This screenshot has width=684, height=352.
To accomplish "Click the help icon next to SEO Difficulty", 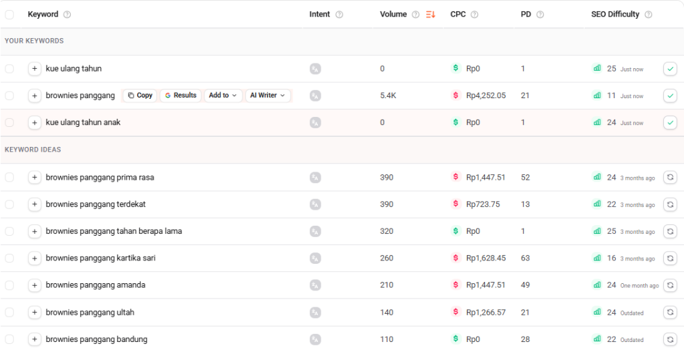I will click(x=648, y=15).
